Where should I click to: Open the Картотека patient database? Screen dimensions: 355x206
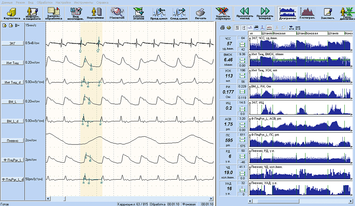(x=11, y=13)
